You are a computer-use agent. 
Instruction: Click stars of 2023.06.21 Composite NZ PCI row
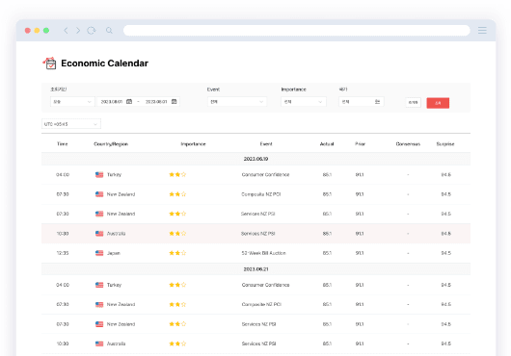click(x=177, y=305)
